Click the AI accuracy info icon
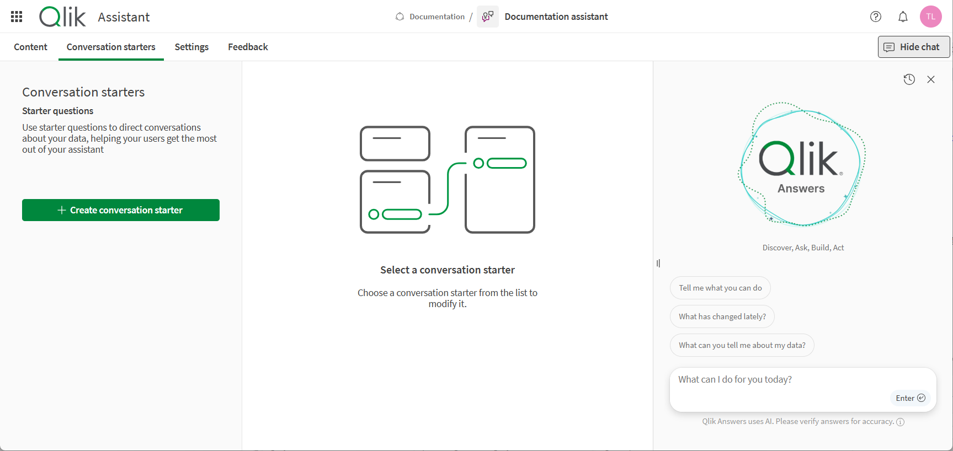 (x=900, y=422)
